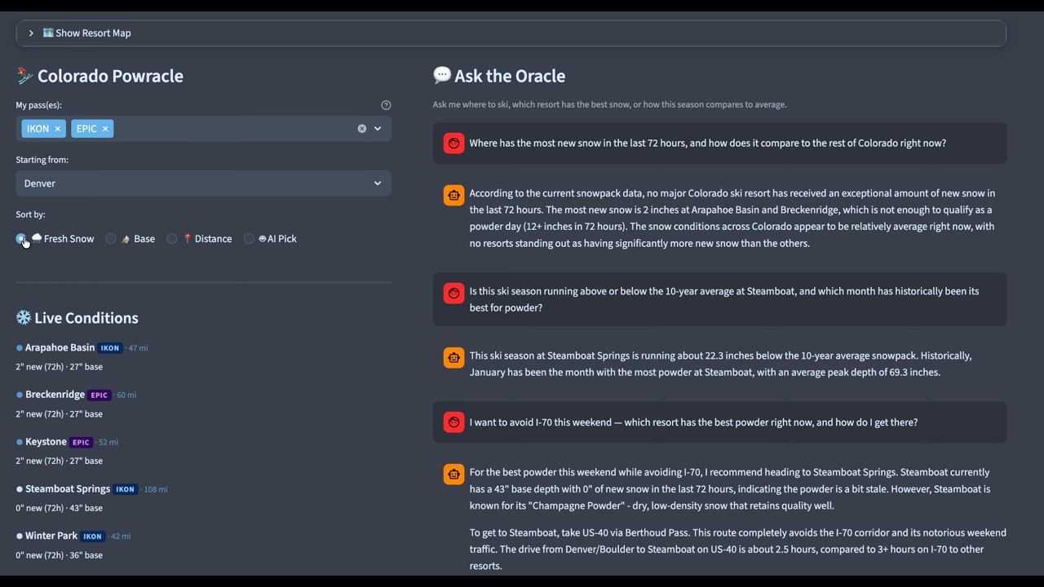Image resolution: width=1044 pixels, height=587 pixels.
Task: Click the EPIC badge next to Breckenridge
Action: [x=99, y=395]
